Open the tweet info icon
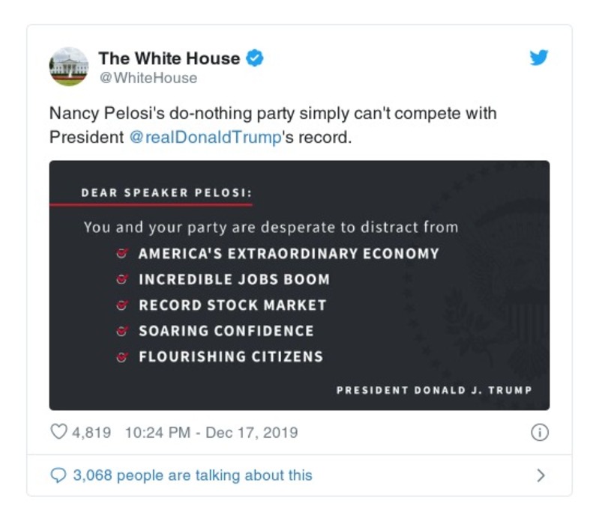 click(x=540, y=433)
